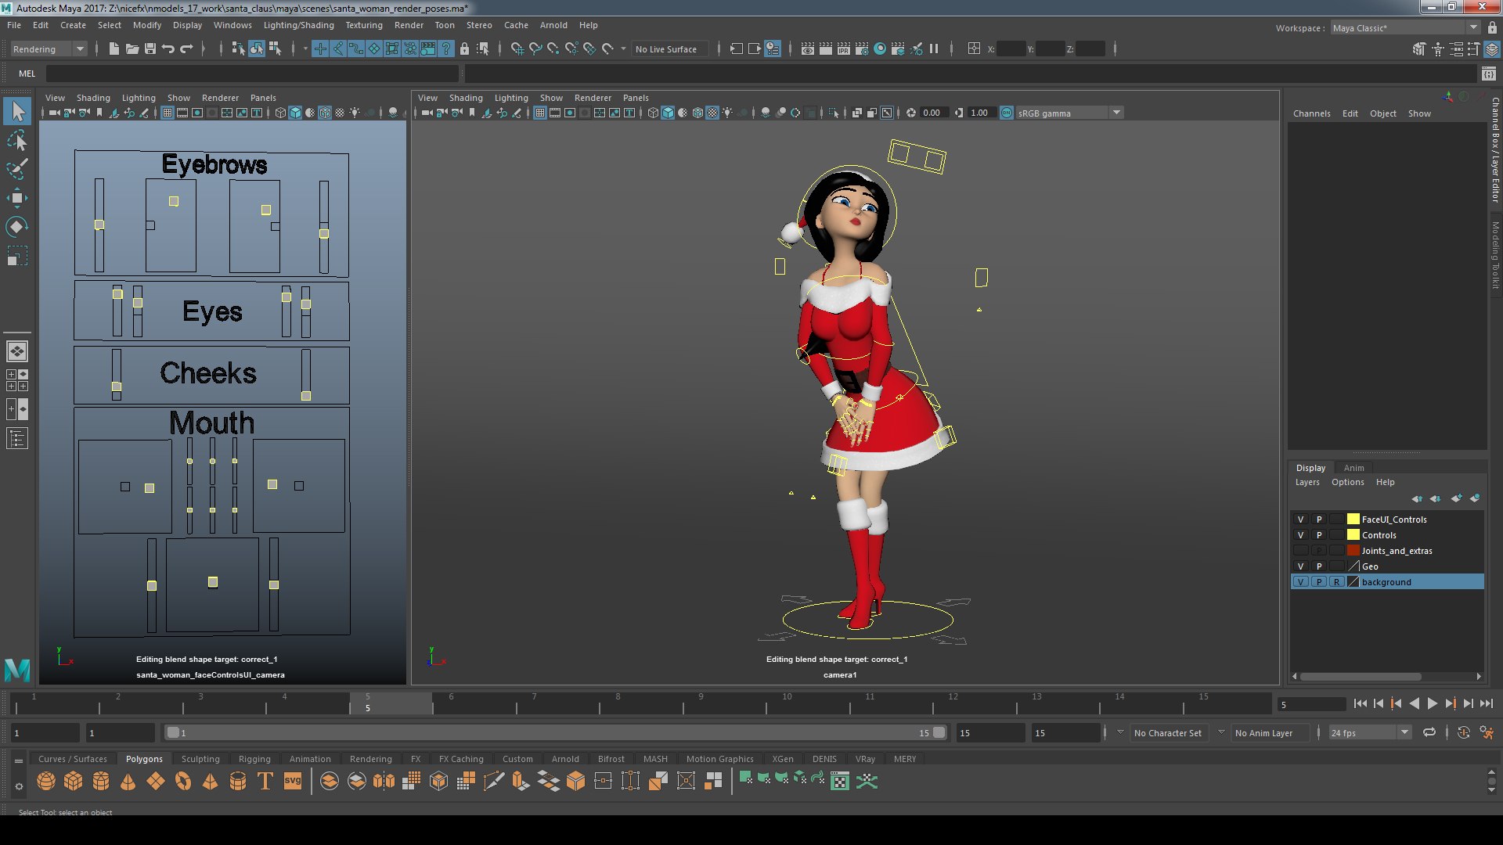This screenshot has height=845, width=1503.
Task: Click the play forward button
Action: (1432, 704)
